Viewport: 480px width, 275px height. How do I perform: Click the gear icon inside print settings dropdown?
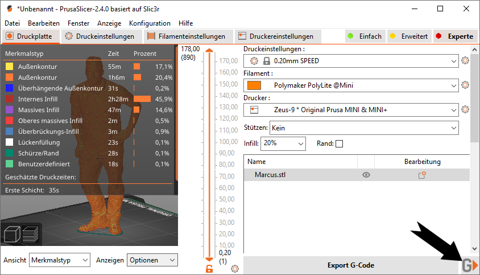pos(254,61)
